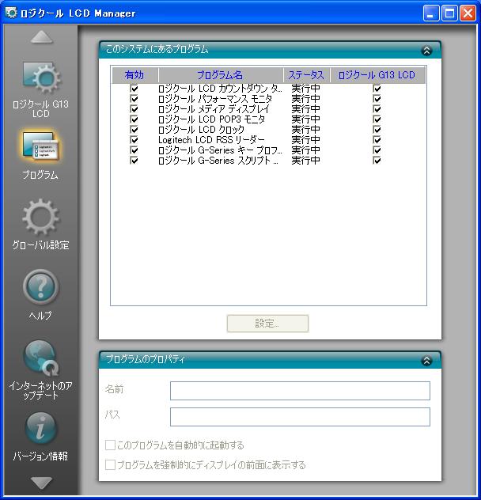Click the LCD Manager title bar app icon
This screenshot has width=481, height=500.
(x=11, y=13)
